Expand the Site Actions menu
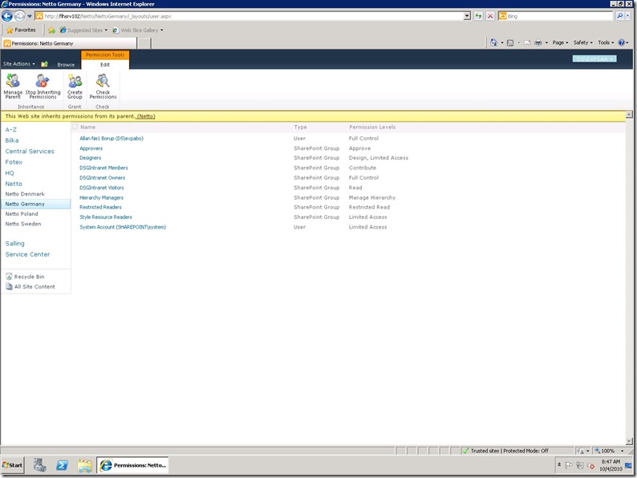Image resolution: width=637 pixels, height=478 pixels. (19, 64)
